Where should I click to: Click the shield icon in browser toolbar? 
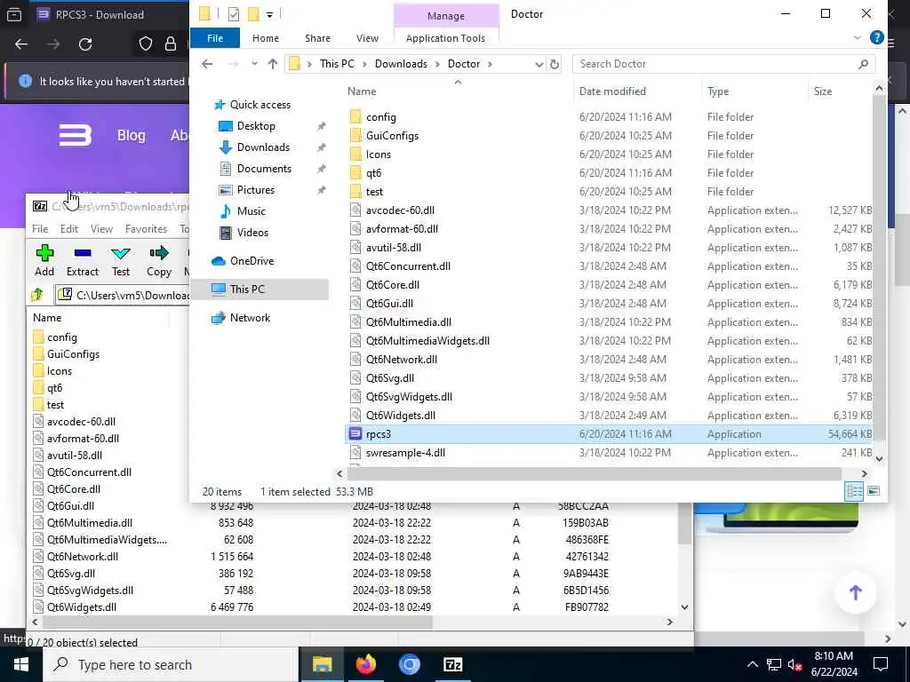pyautogui.click(x=145, y=44)
